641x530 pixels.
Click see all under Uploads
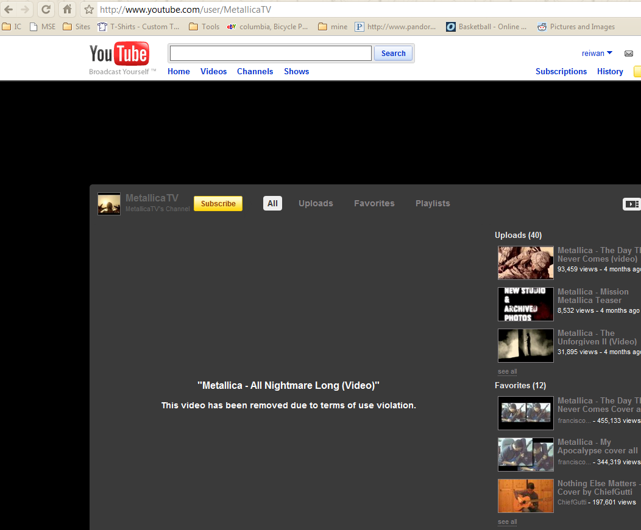[507, 371]
